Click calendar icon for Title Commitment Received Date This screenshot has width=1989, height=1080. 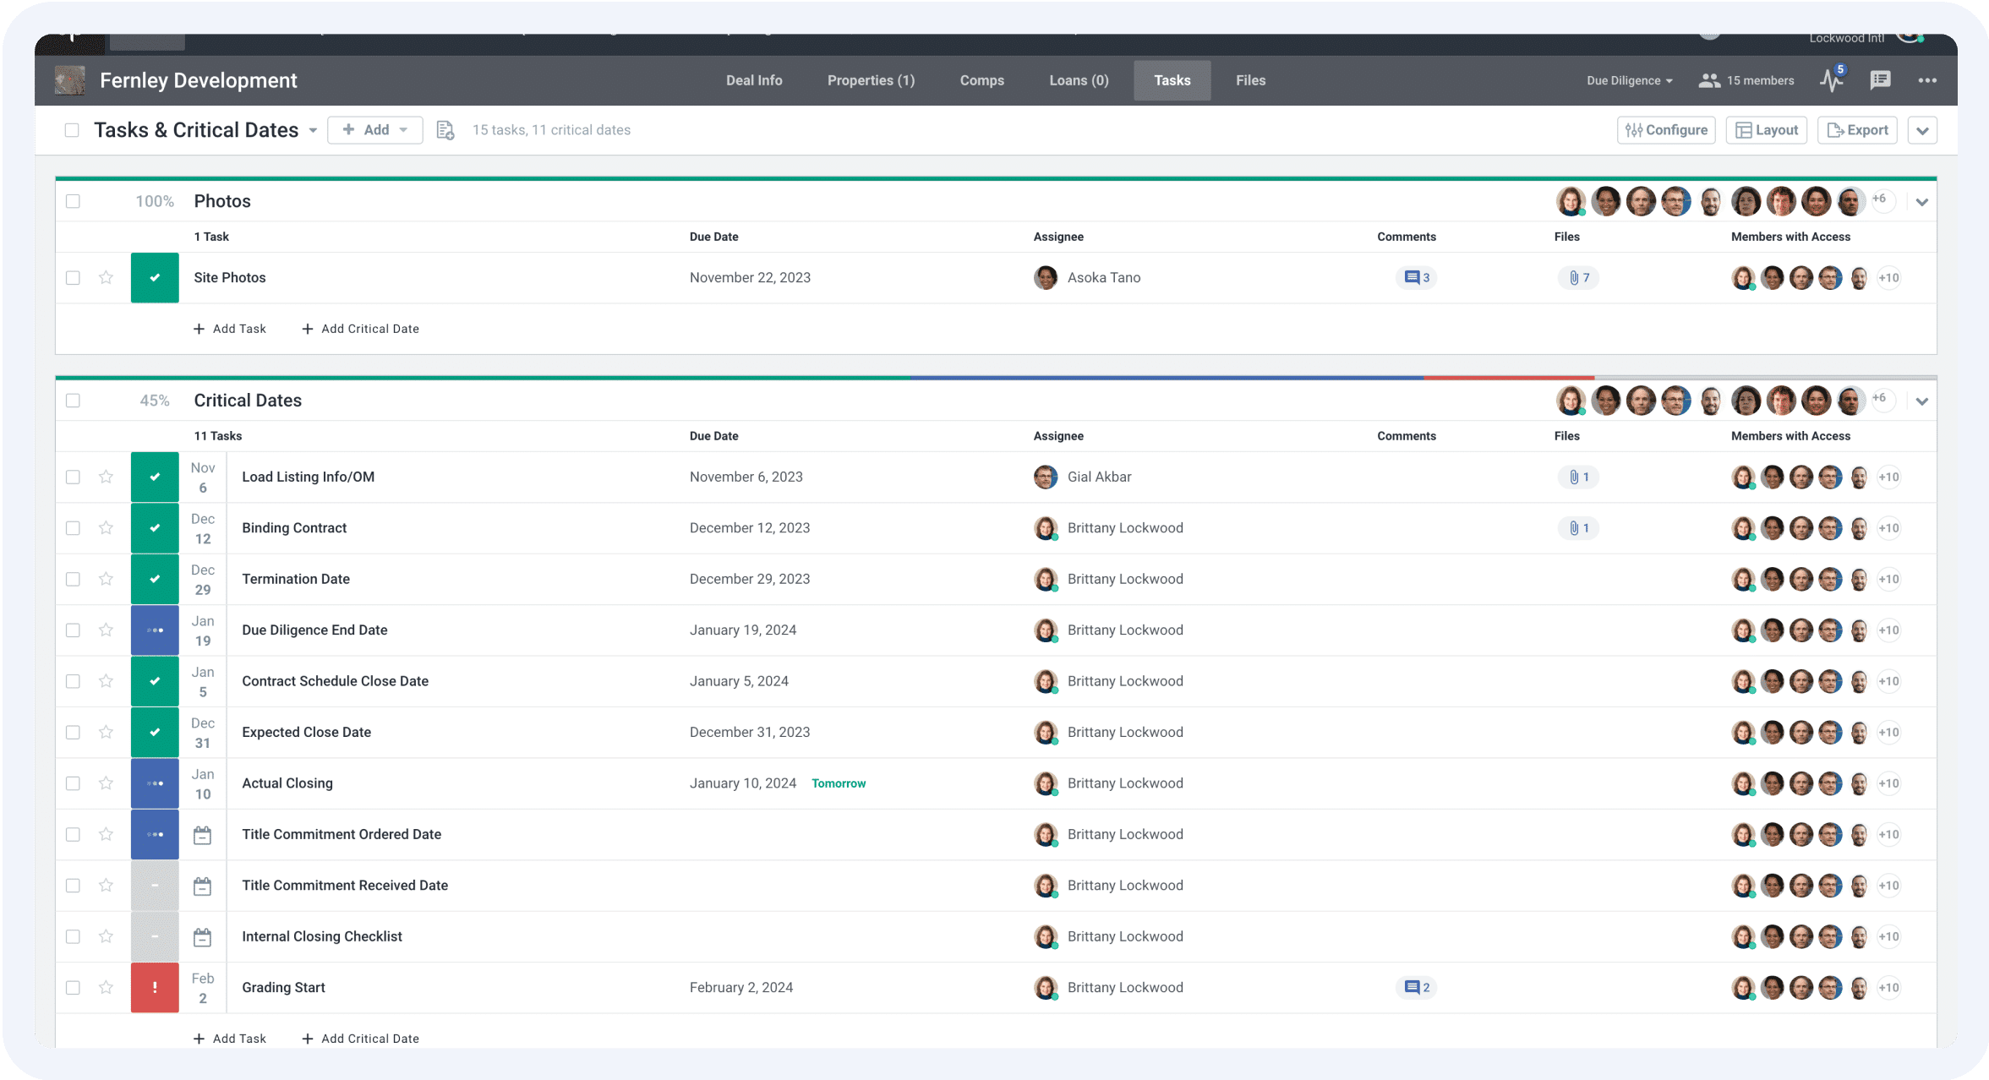[x=202, y=886]
